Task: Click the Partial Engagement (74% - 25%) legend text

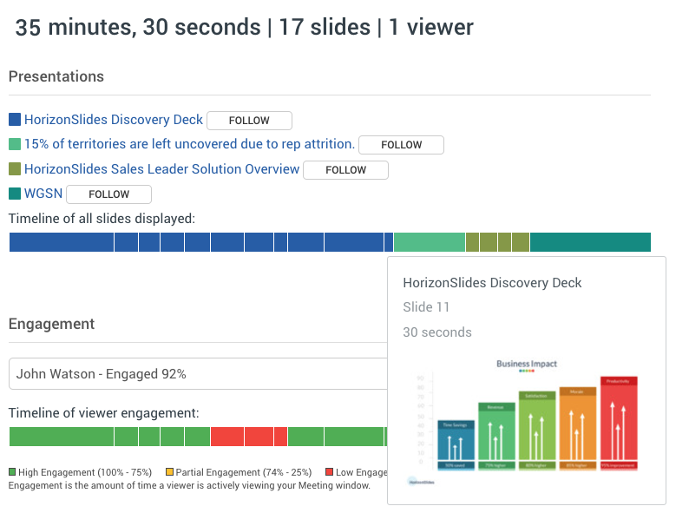Action: (x=244, y=472)
